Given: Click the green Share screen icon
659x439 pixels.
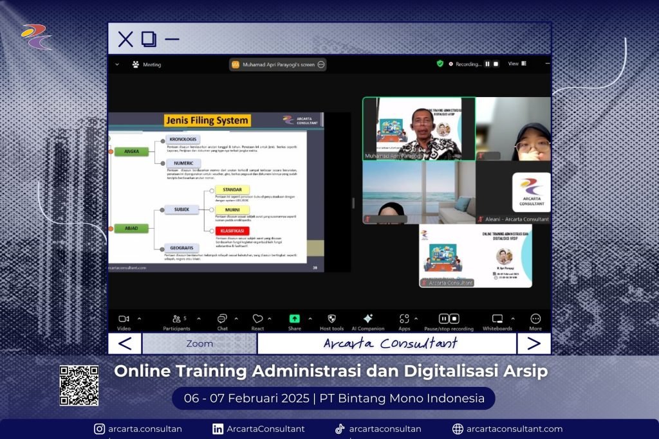Looking at the screenshot, I should 294,319.
